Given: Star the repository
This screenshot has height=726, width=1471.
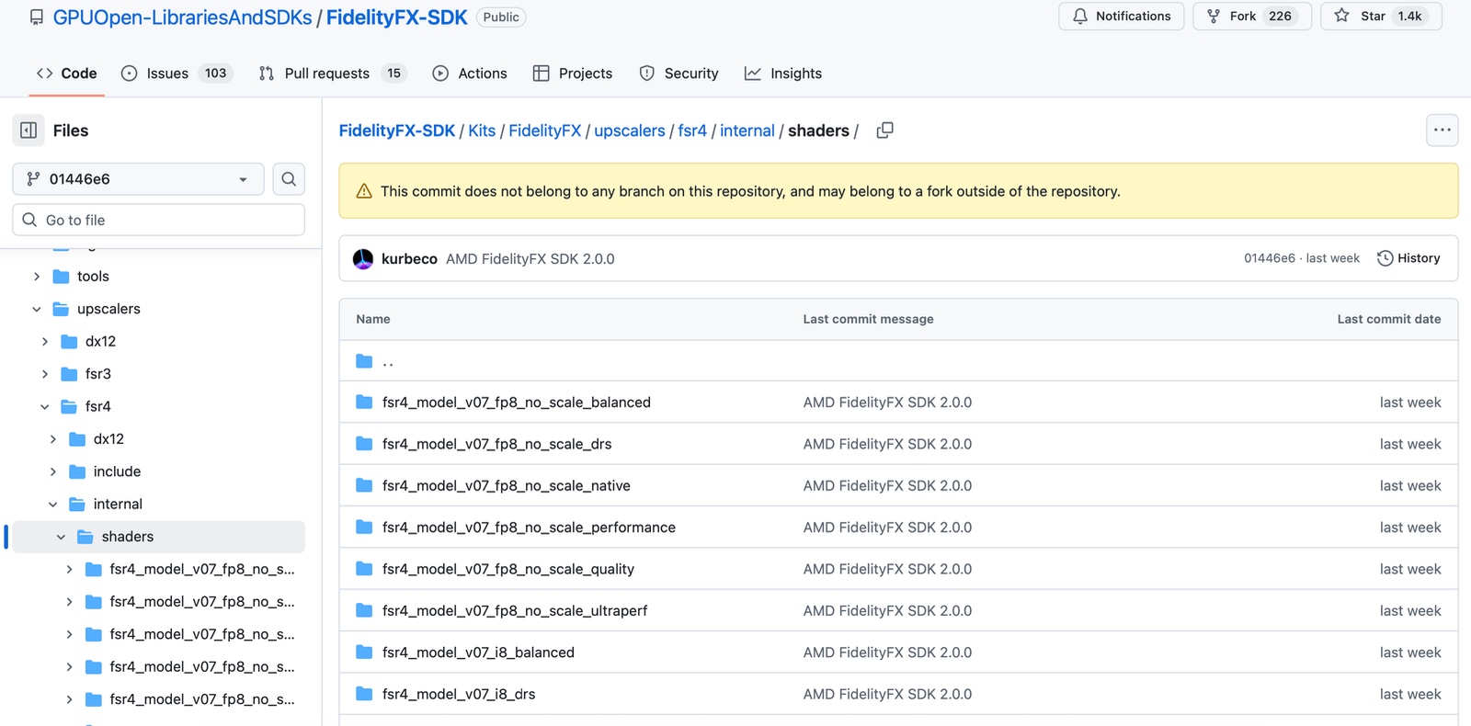Looking at the screenshot, I should tap(1381, 17).
